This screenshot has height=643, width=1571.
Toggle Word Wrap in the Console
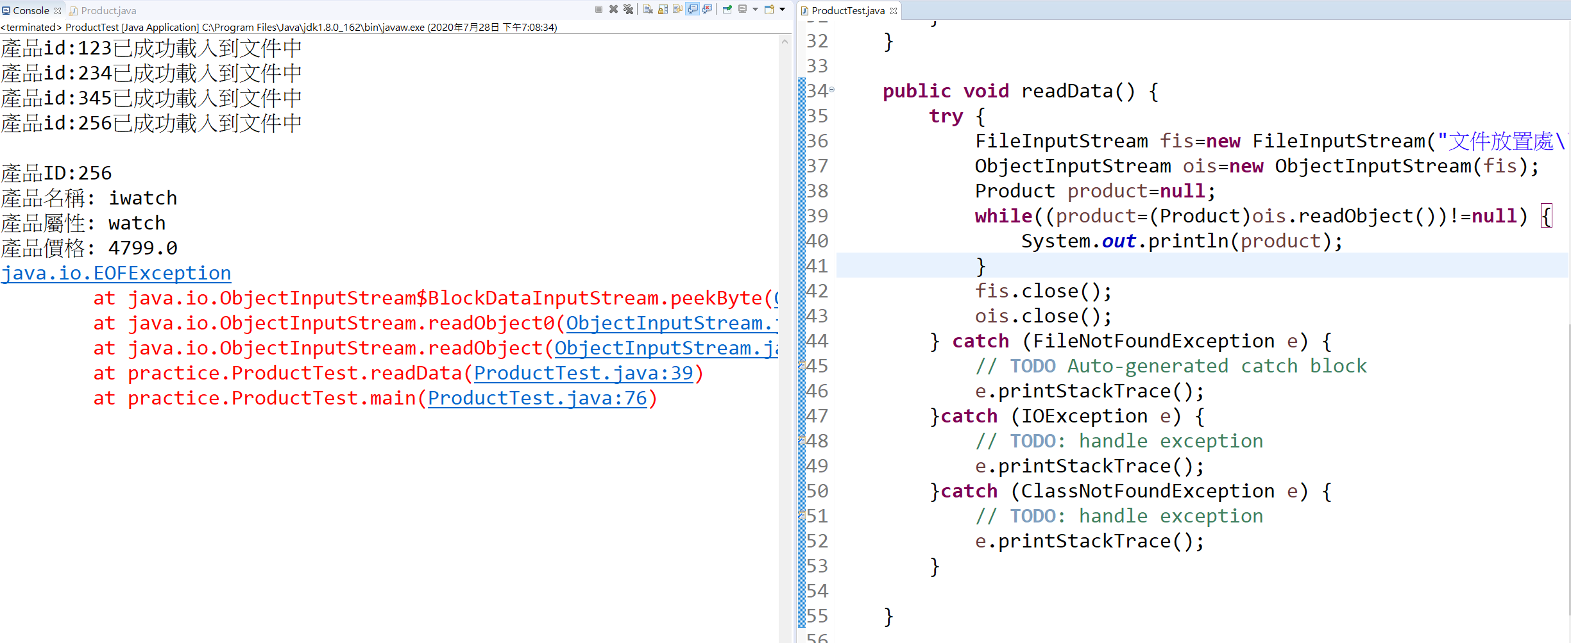pos(677,10)
